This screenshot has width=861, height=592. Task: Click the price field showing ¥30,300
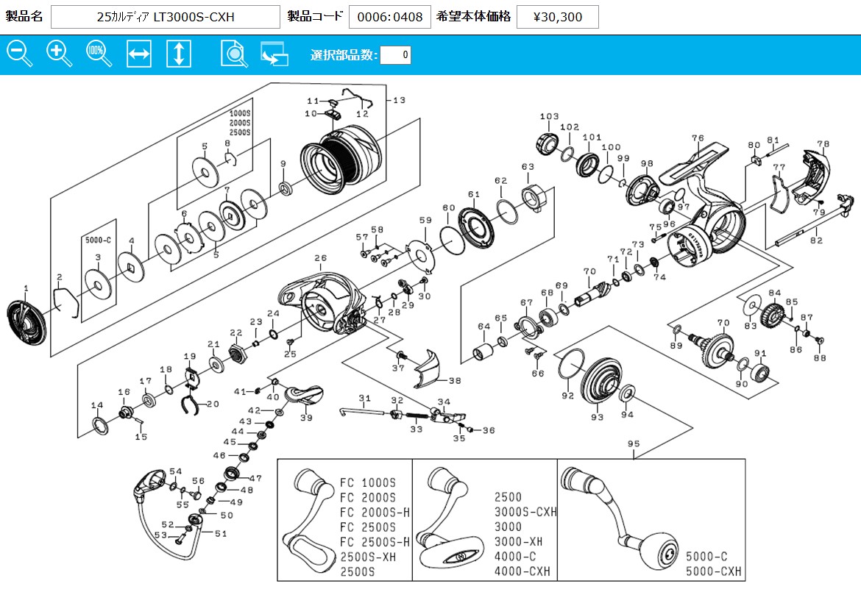click(557, 17)
